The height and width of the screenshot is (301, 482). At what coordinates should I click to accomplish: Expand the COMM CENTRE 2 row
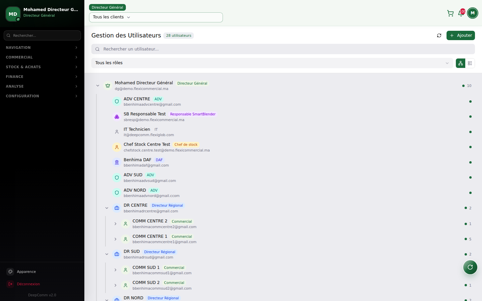115,224
